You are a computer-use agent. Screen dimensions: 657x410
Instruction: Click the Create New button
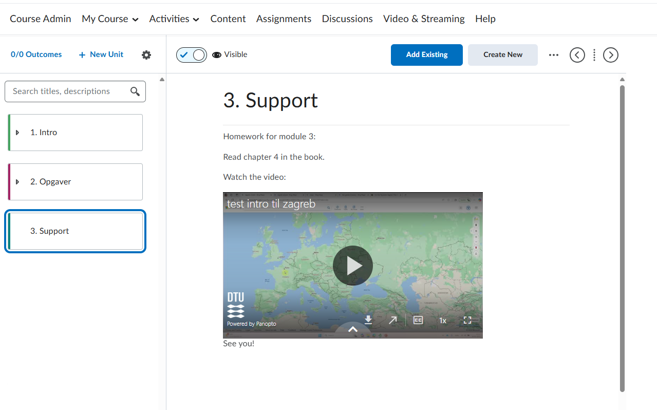[502, 55]
